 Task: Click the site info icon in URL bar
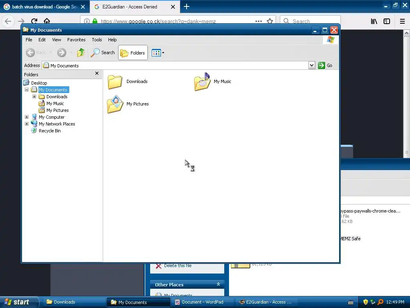[x=87, y=21]
